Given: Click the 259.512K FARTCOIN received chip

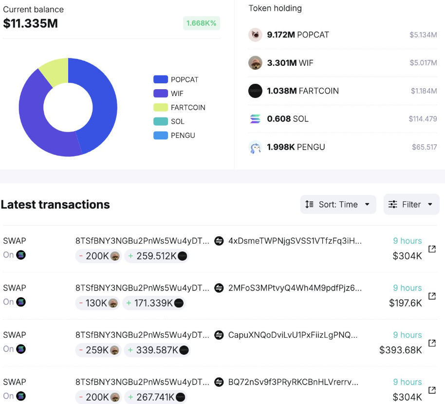Looking at the screenshot, I should pyautogui.click(x=156, y=256).
